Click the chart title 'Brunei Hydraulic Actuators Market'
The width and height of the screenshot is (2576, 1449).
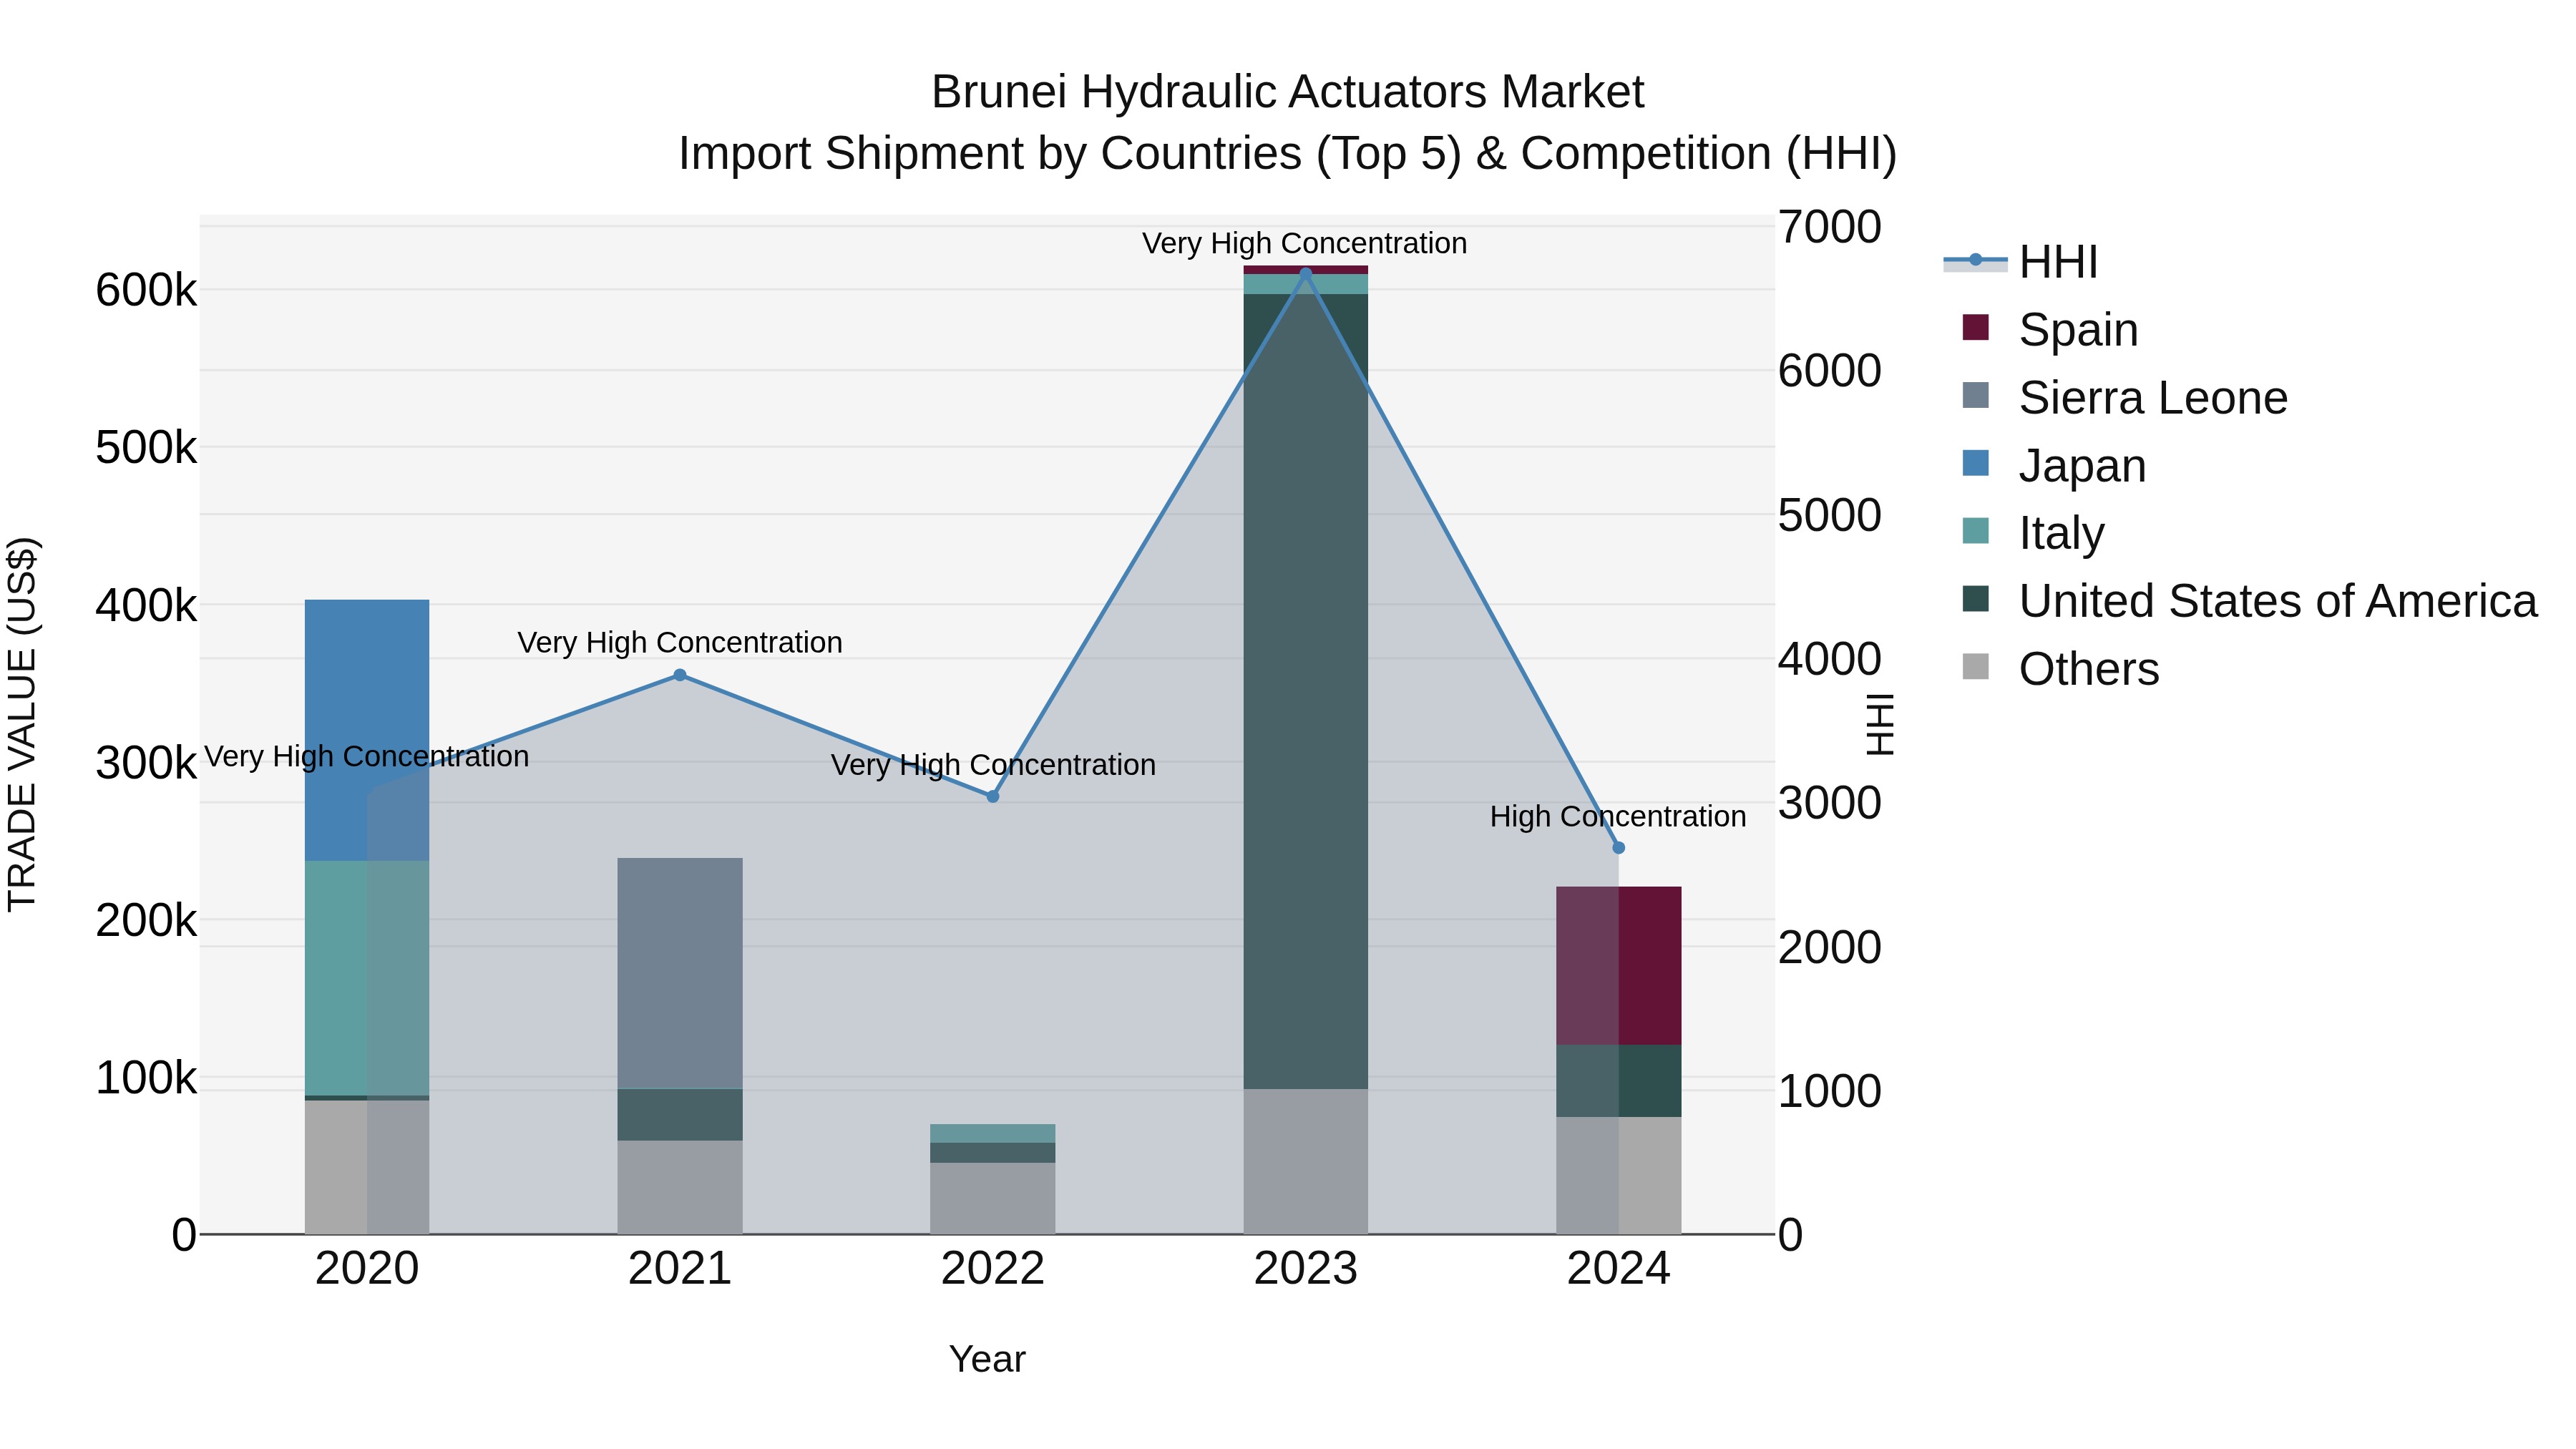(x=1288, y=92)
